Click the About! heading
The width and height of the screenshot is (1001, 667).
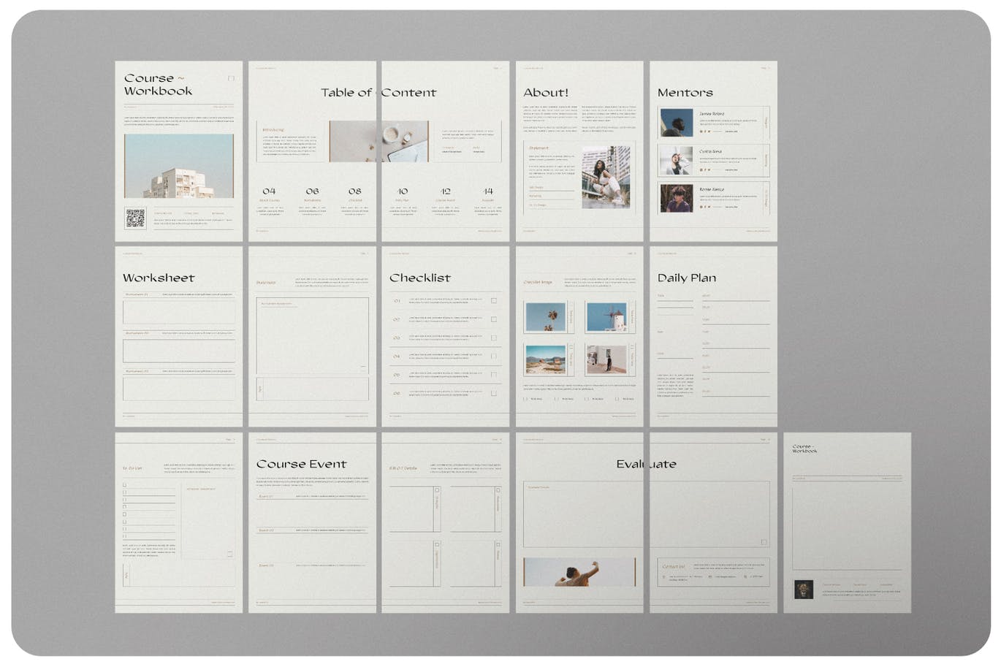[546, 93]
